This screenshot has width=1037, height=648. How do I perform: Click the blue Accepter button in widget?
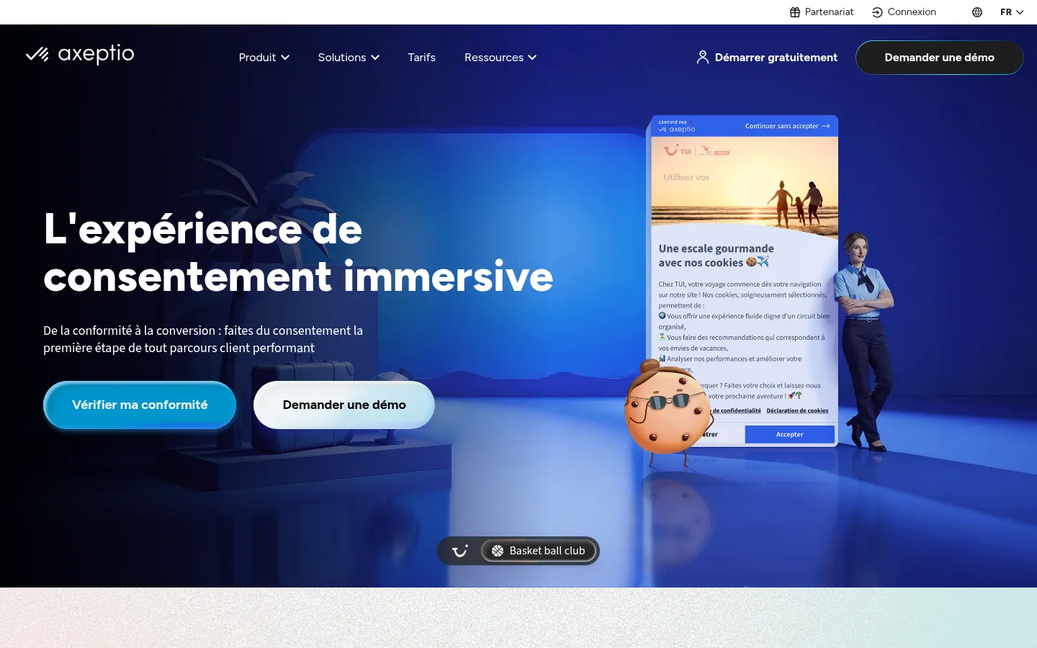[x=789, y=434]
